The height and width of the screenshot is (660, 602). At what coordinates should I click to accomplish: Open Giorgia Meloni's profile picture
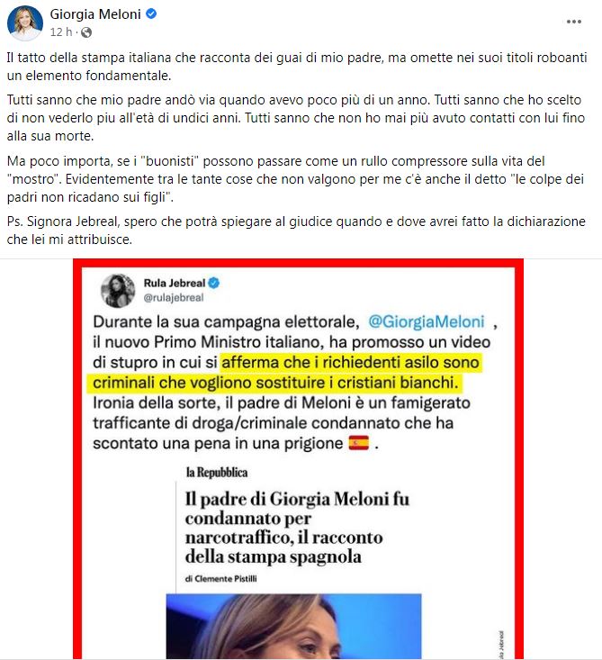tap(25, 23)
